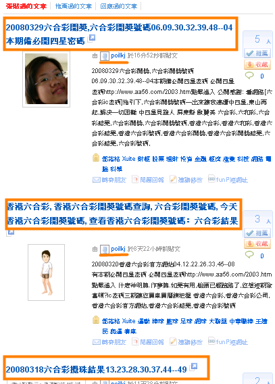Open the comment bubble icon of first article

click(249, 76)
